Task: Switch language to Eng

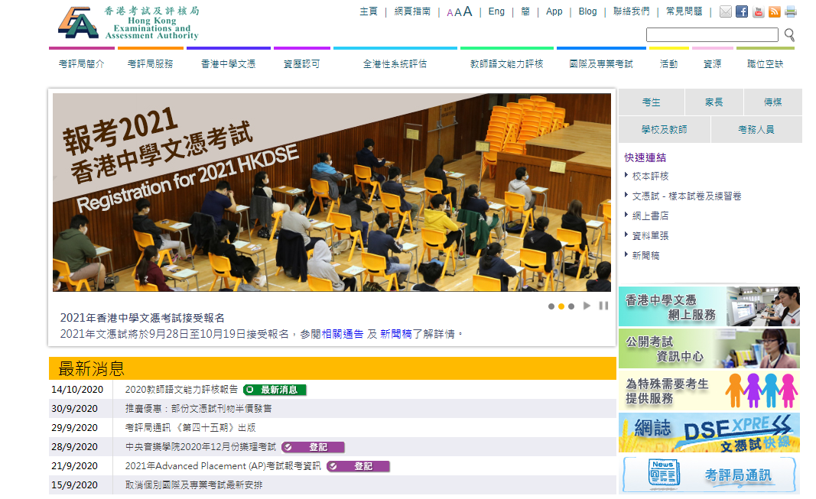Action: (496, 11)
